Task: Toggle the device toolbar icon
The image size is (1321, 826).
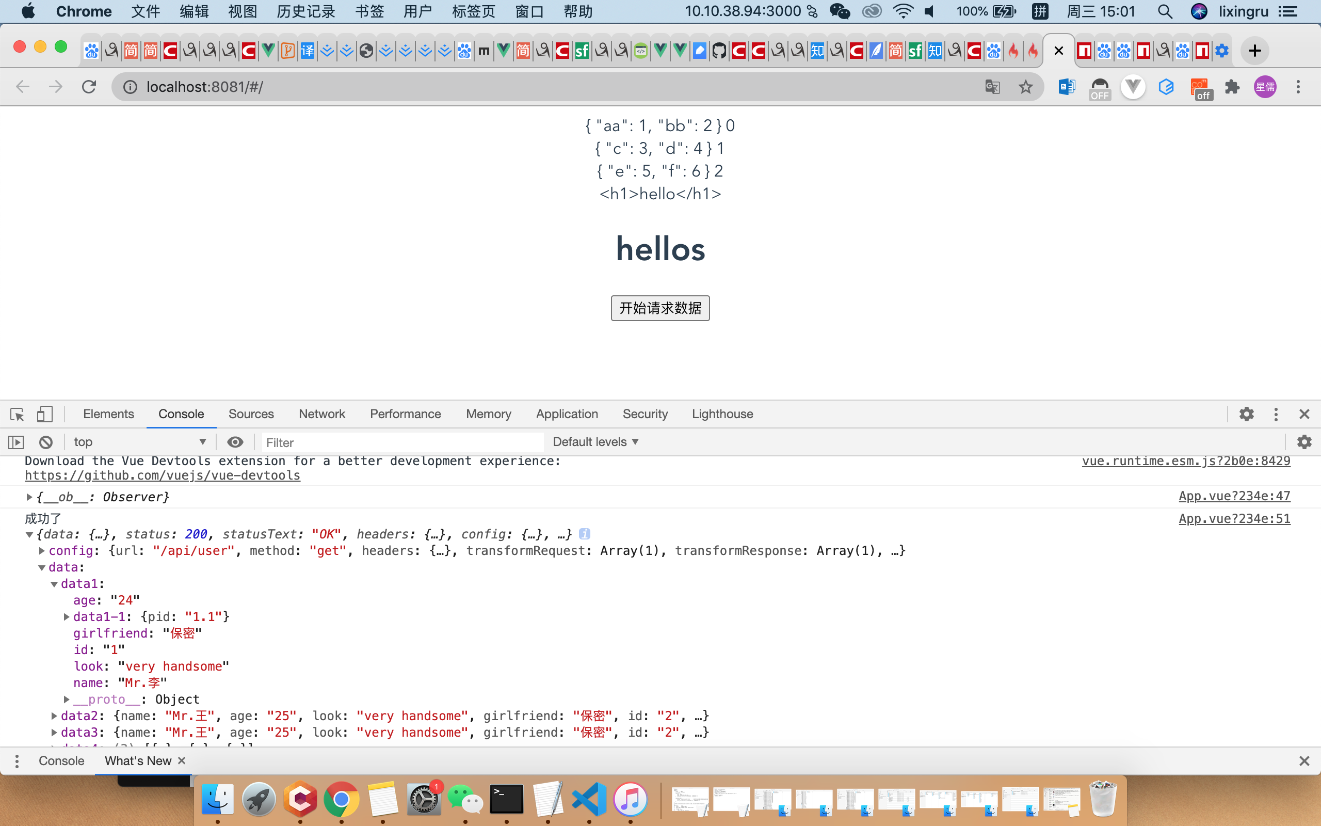Action: [45, 414]
